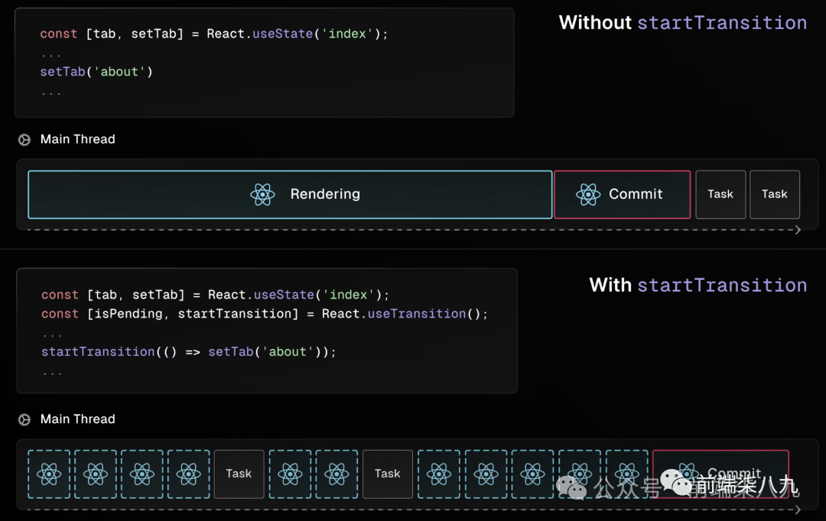Viewport: 826px width, 521px height.
Task: Select second React render chunk in lower timeline
Action: [96, 474]
